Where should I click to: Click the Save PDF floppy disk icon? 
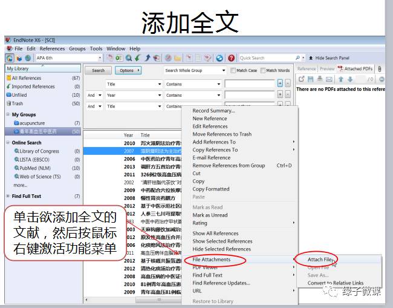click(x=310, y=79)
